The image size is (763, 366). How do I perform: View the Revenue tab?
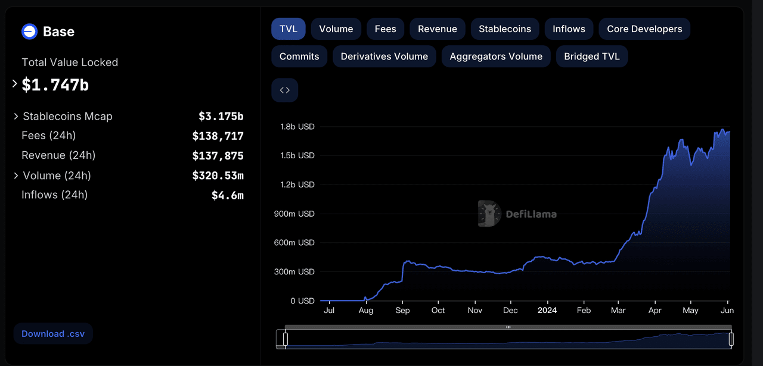point(437,29)
